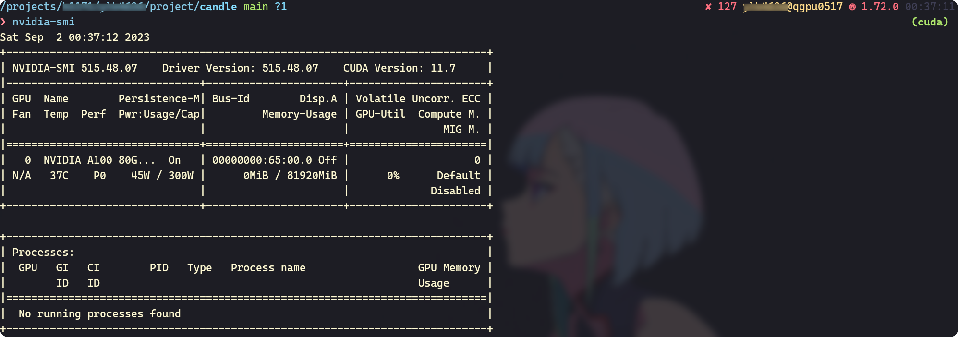Image resolution: width=958 pixels, height=337 pixels.
Task: Click the Driver Version 515.48.07 value
Action: point(290,68)
